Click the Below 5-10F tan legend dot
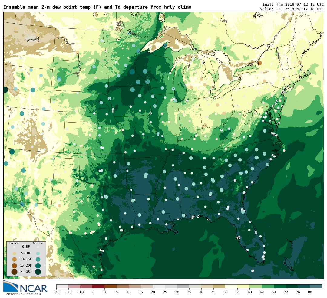 15,253
